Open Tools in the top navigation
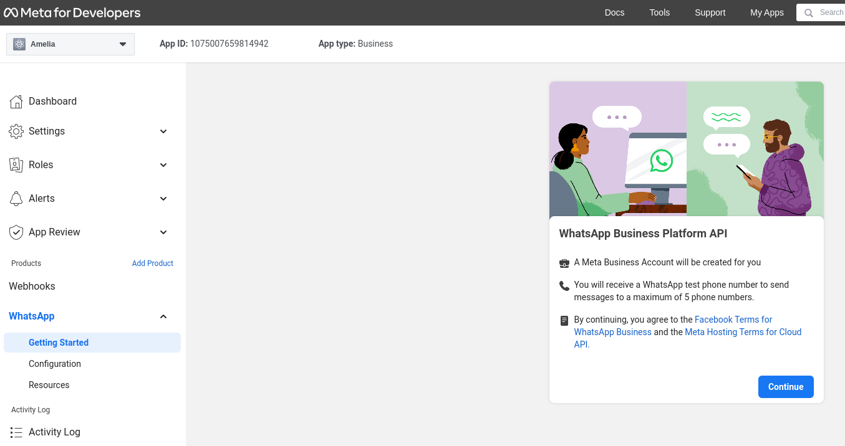 pyautogui.click(x=660, y=12)
